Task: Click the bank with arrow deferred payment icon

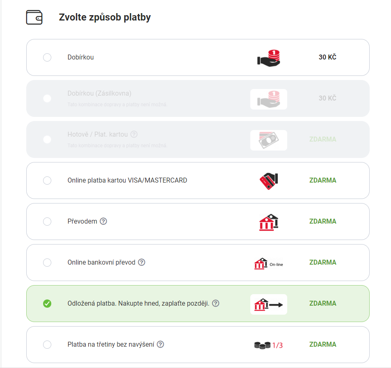Action: tap(269, 304)
